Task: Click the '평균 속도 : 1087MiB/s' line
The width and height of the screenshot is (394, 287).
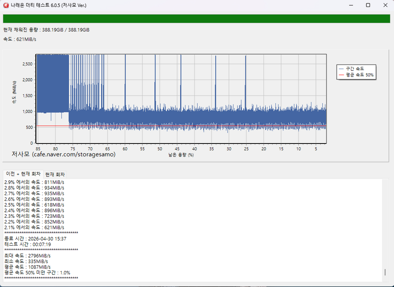Action: (27, 267)
